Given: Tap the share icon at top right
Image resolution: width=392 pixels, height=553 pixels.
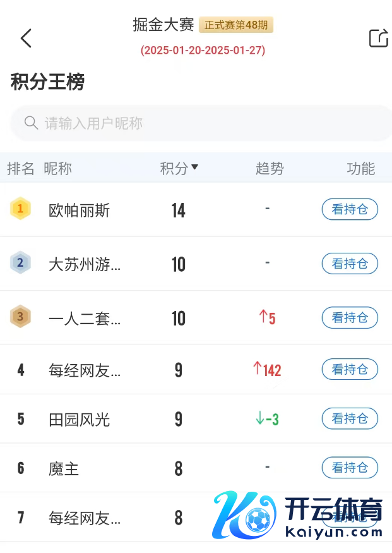Looking at the screenshot, I should click(378, 38).
